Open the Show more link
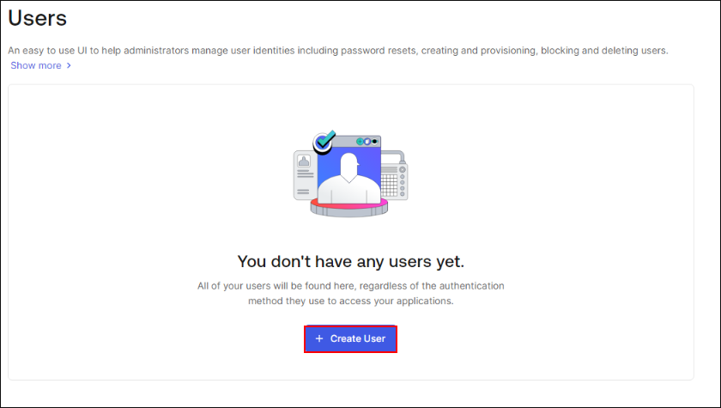Viewport: 721px width, 408px height. coord(35,65)
